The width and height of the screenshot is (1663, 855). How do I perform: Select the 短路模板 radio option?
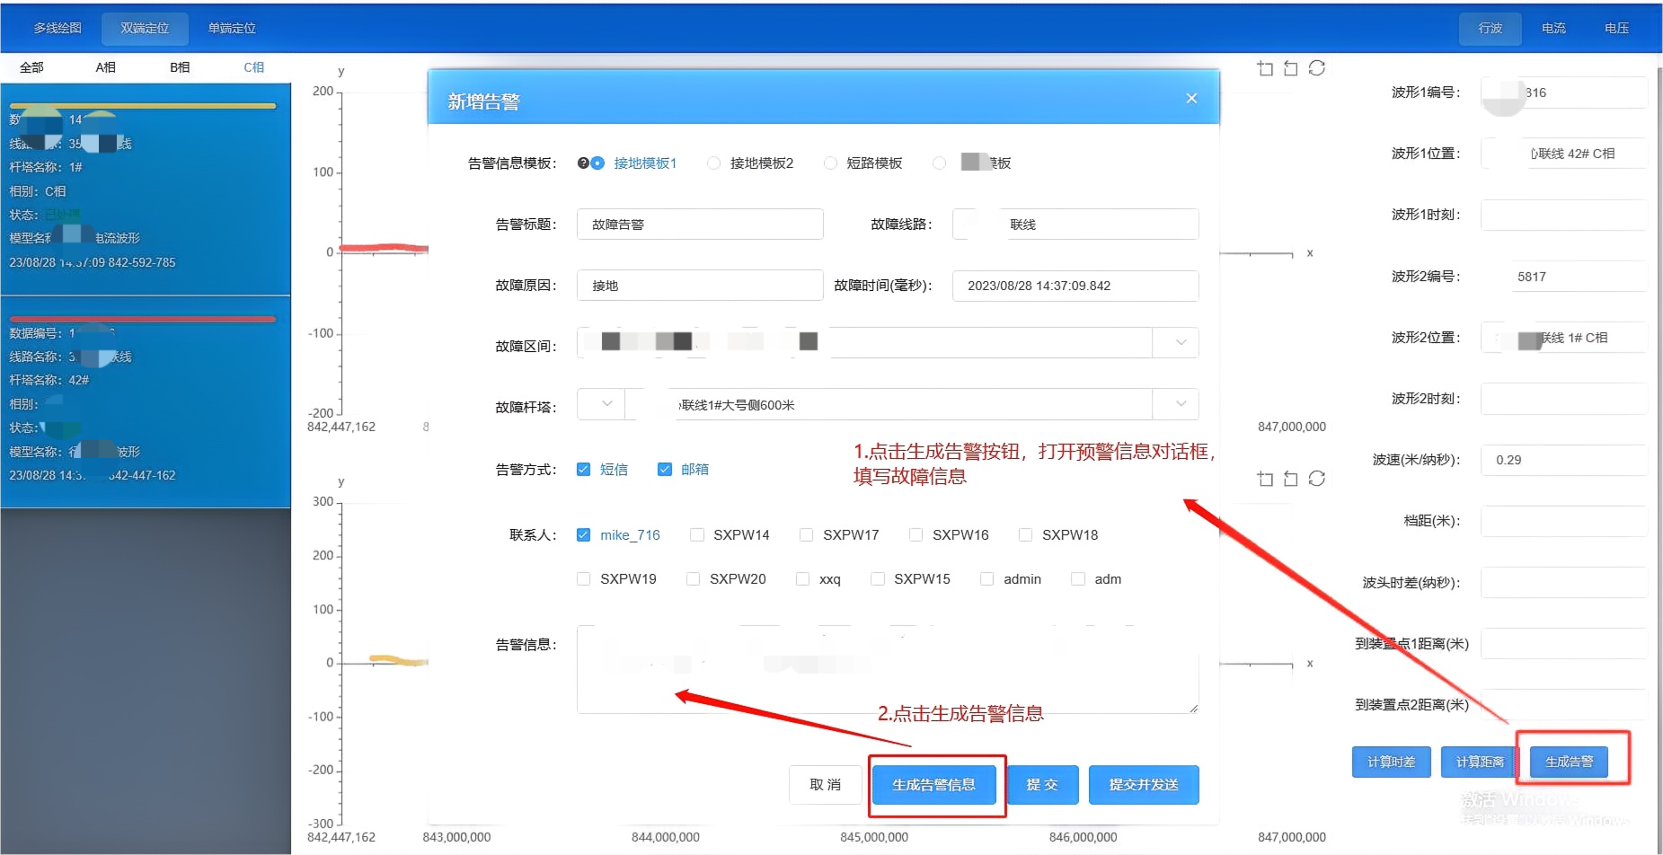(830, 163)
